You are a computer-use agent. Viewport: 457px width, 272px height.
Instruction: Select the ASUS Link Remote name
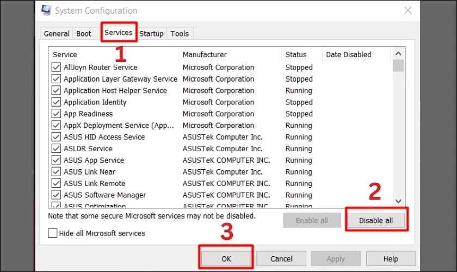click(95, 183)
